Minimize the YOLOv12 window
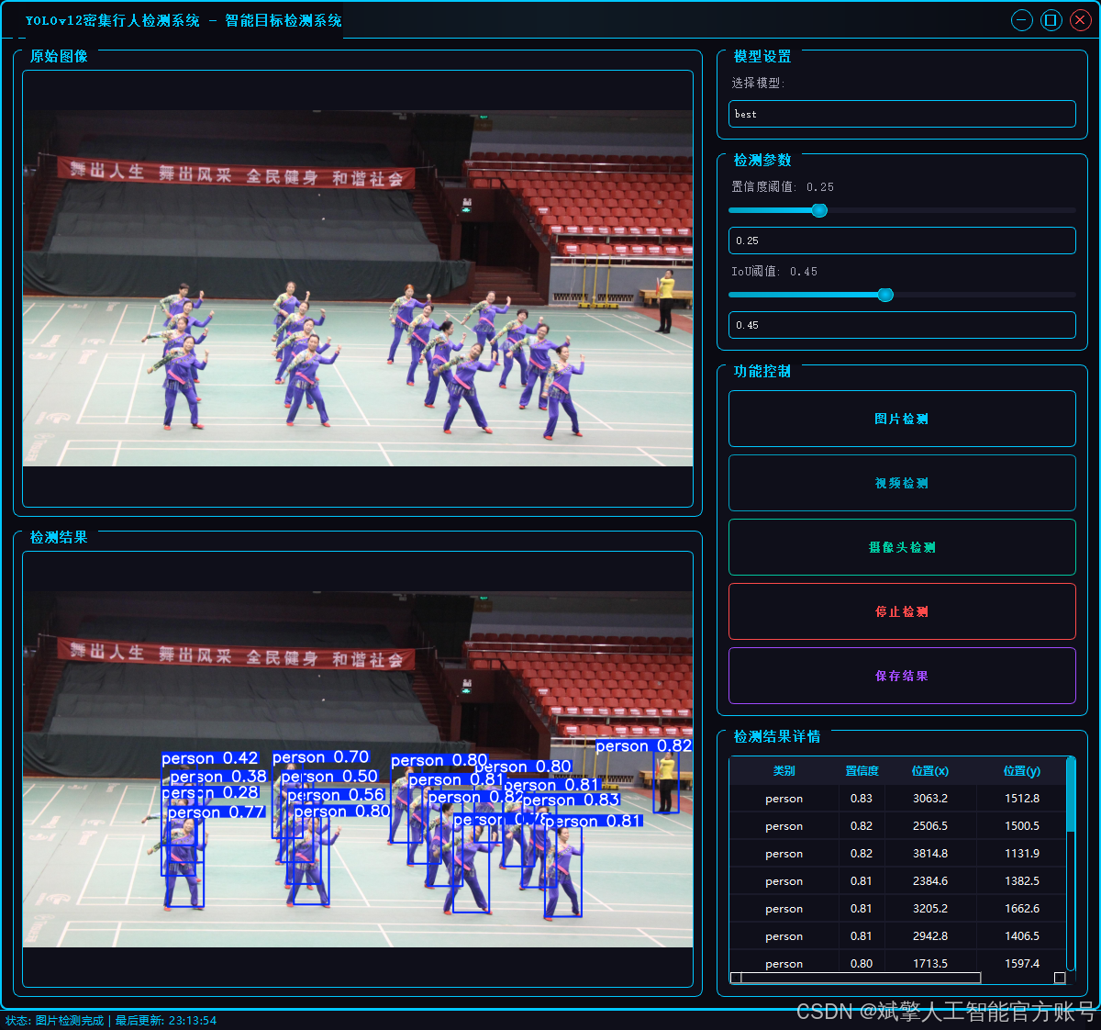The image size is (1101, 1030). 1022,20
